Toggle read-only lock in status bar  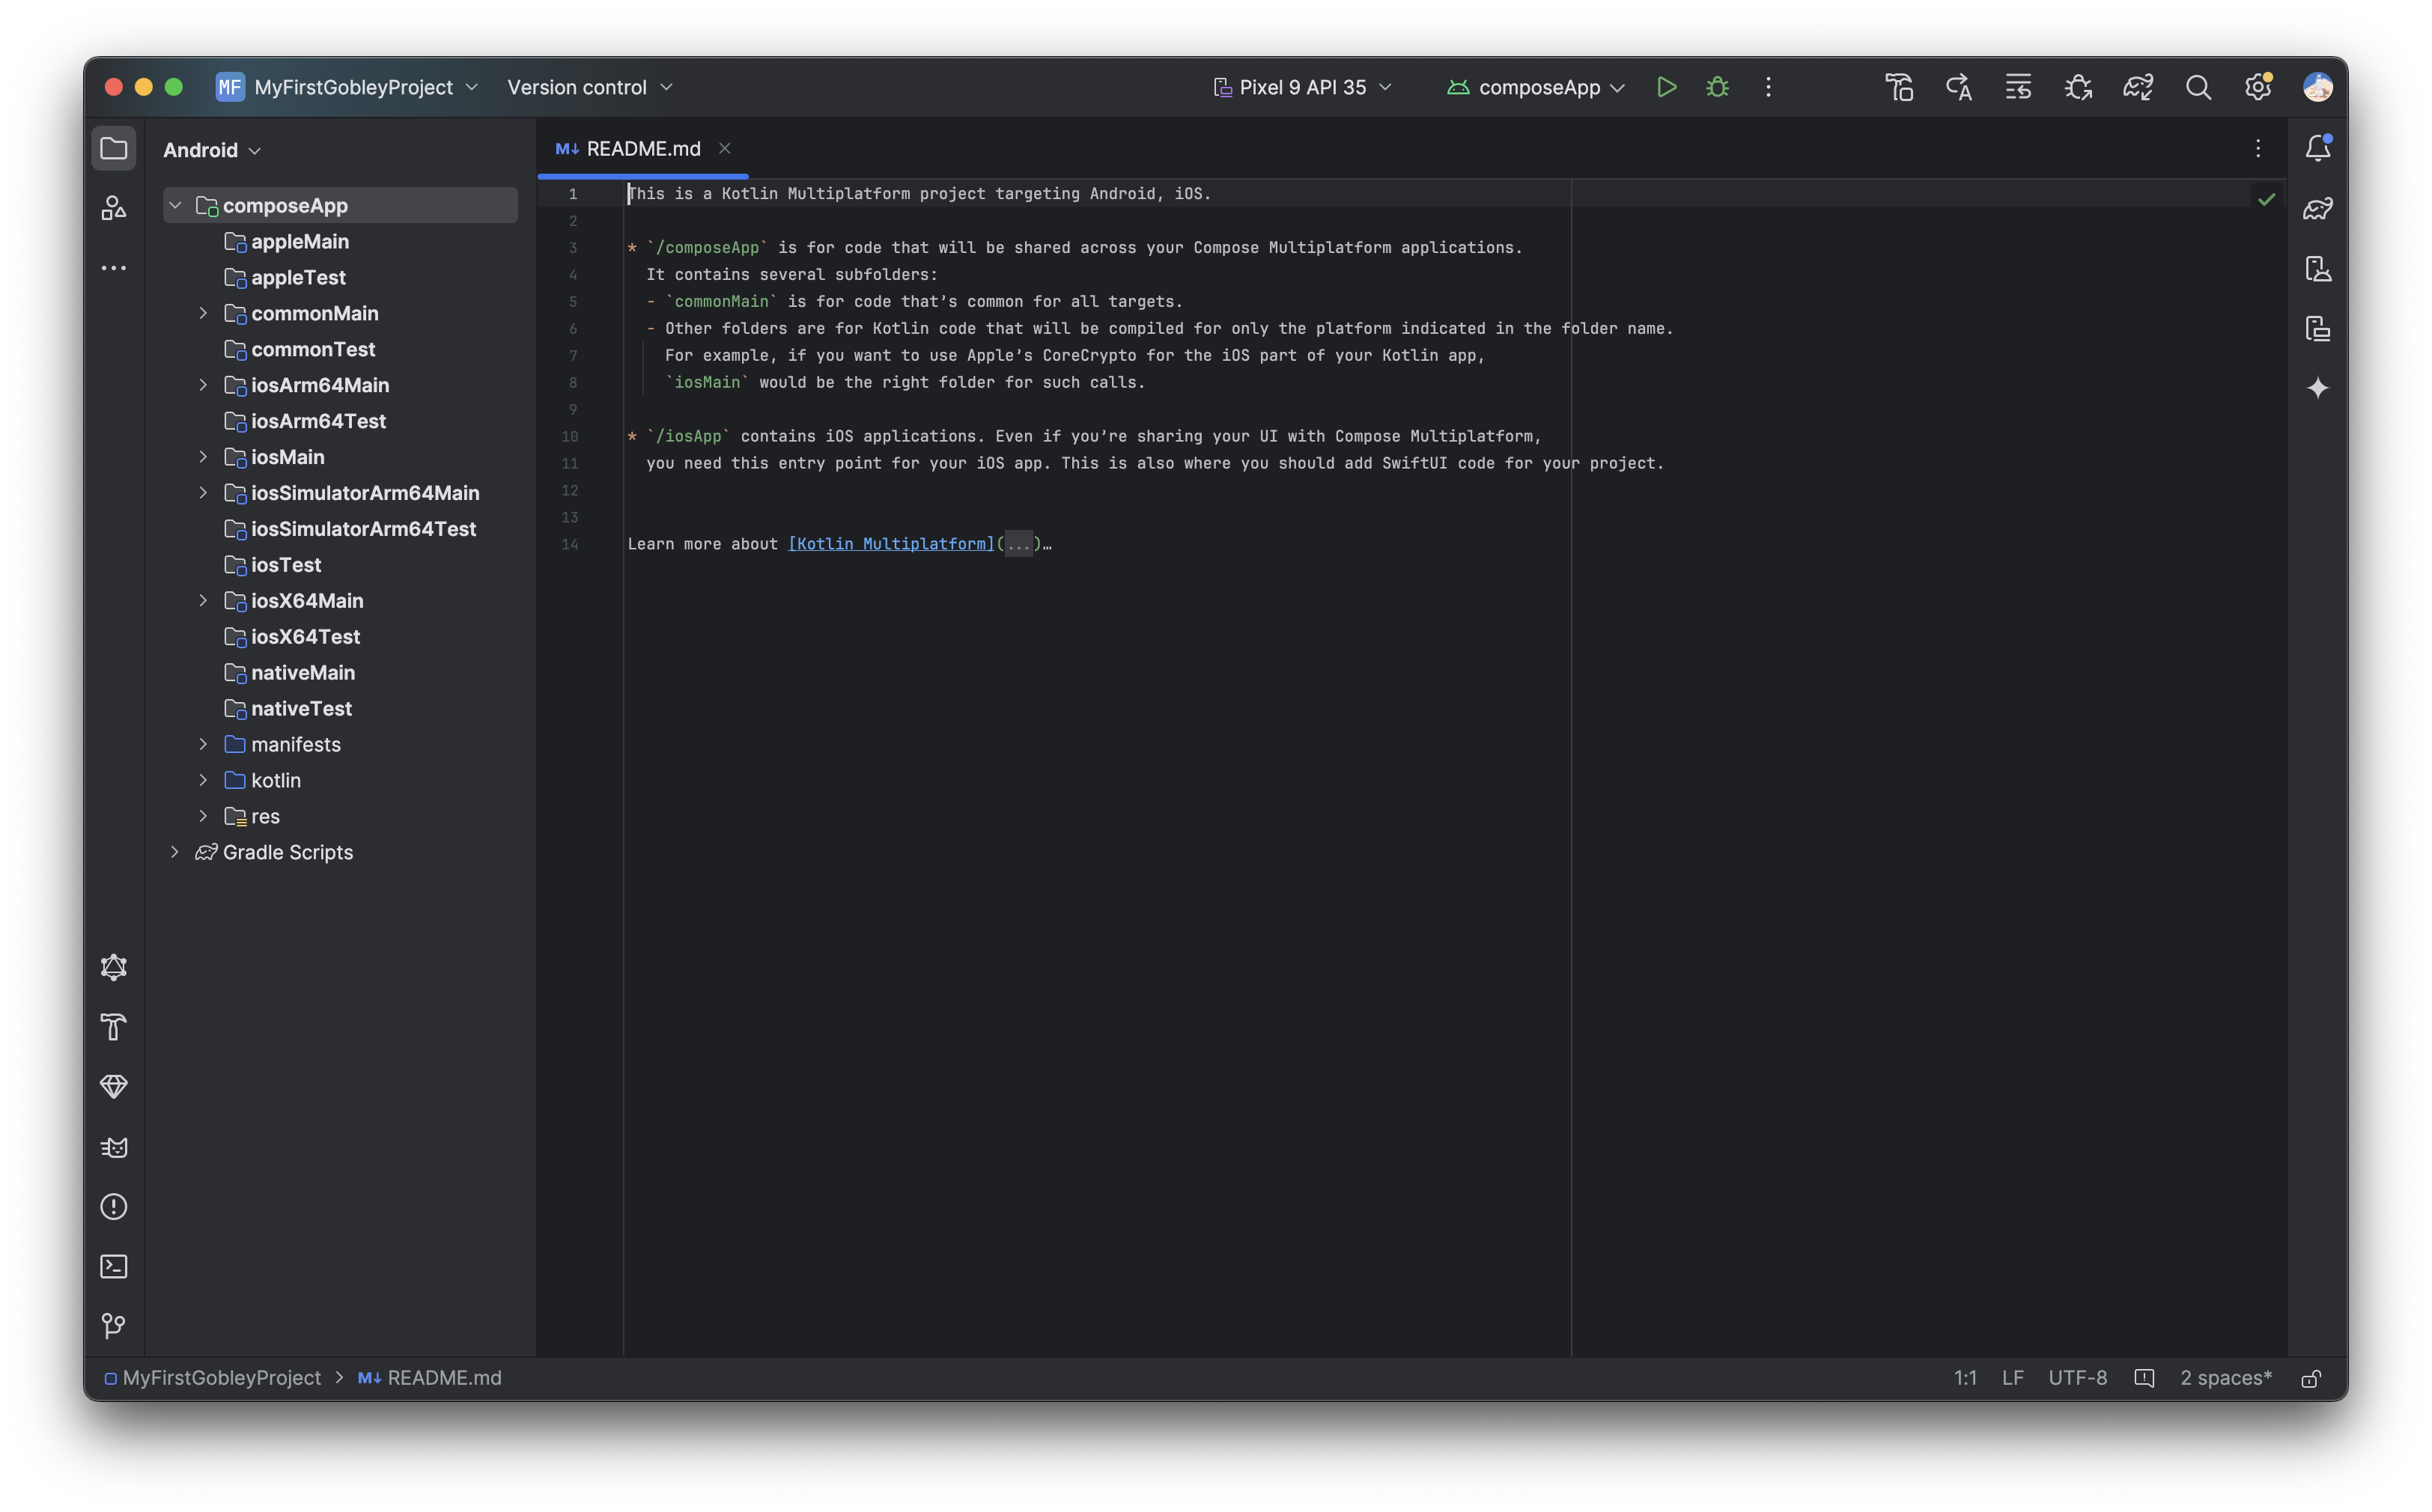point(2311,1379)
